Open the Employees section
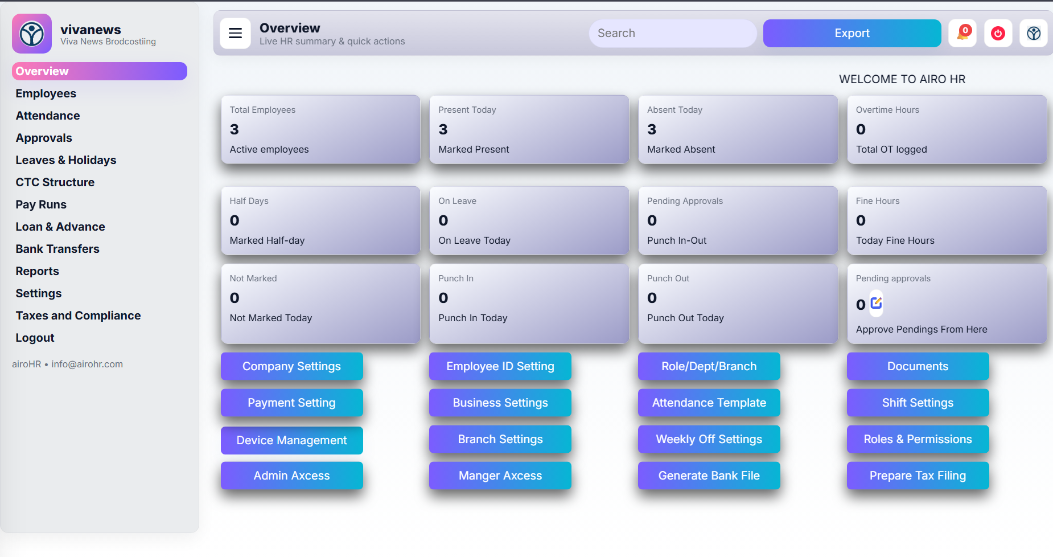 pos(46,93)
